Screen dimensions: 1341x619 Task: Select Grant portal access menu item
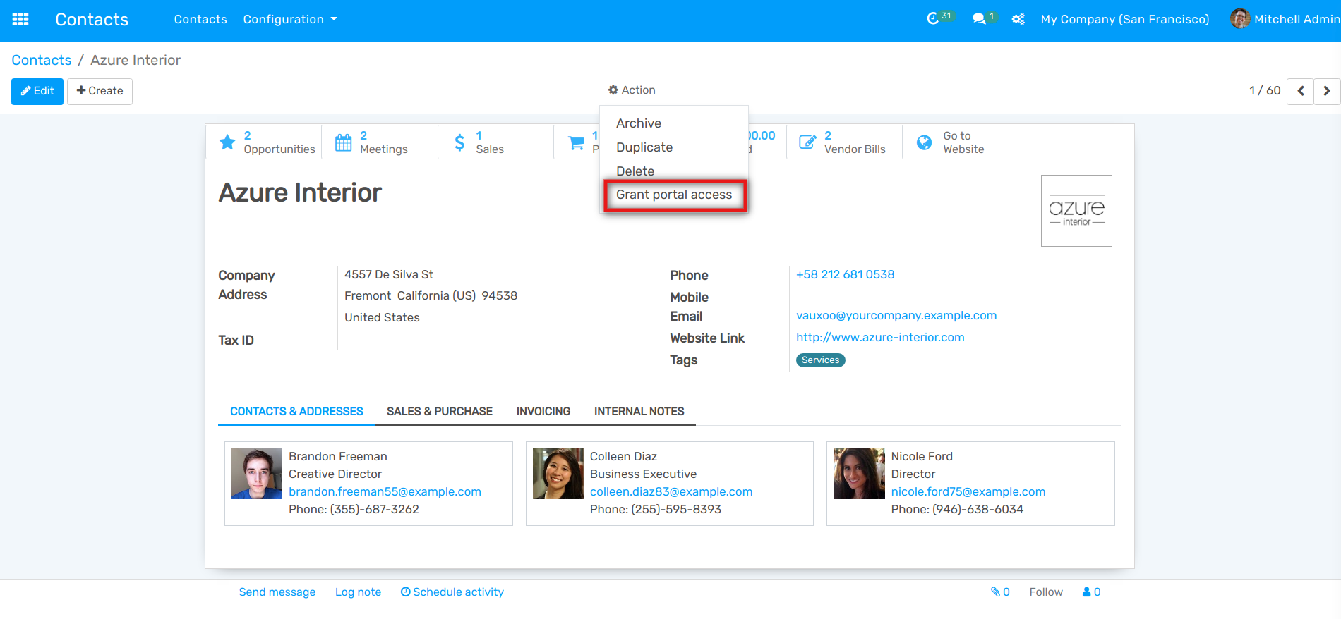coord(674,195)
